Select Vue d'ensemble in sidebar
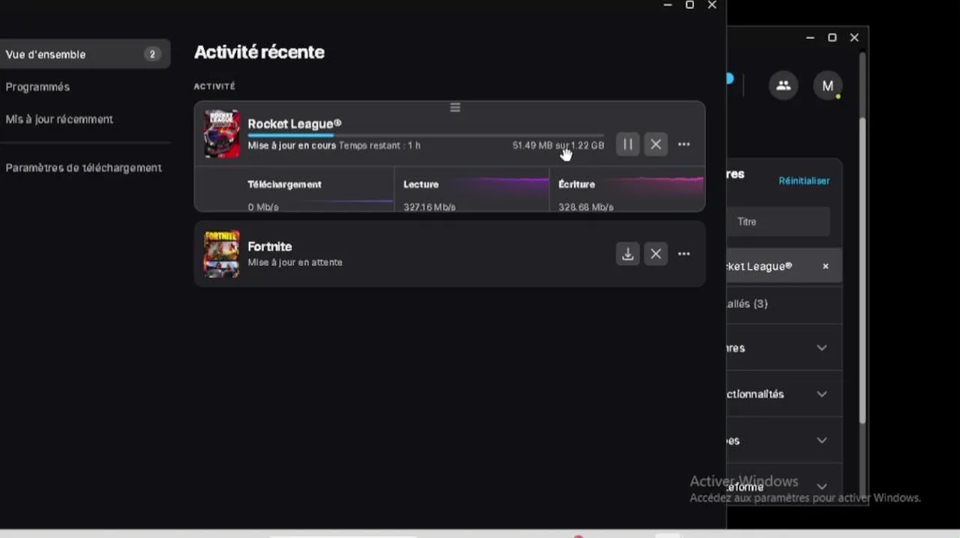This screenshot has height=538, width=960. [x=84, y=54]
